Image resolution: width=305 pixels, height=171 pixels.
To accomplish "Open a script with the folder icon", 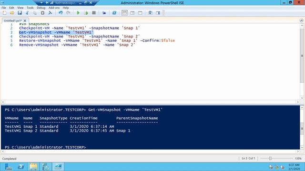I will pyautogui.click(x=12, y=13).
